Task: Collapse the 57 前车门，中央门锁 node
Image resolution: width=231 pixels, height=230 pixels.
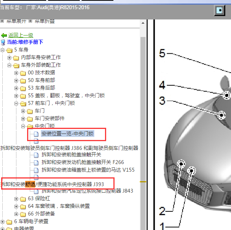Action: tap(16, 103)
